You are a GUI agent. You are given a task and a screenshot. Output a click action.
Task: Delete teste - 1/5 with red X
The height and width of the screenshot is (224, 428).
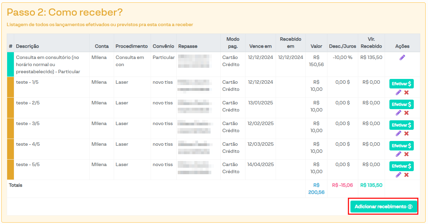click(406, 93)
